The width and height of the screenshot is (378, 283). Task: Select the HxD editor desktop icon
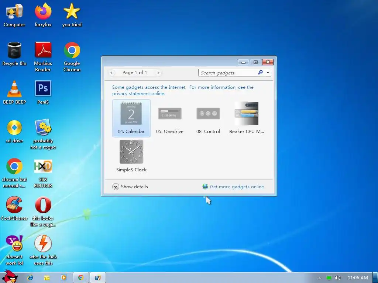pyautogui.click(x=43, y=173)
